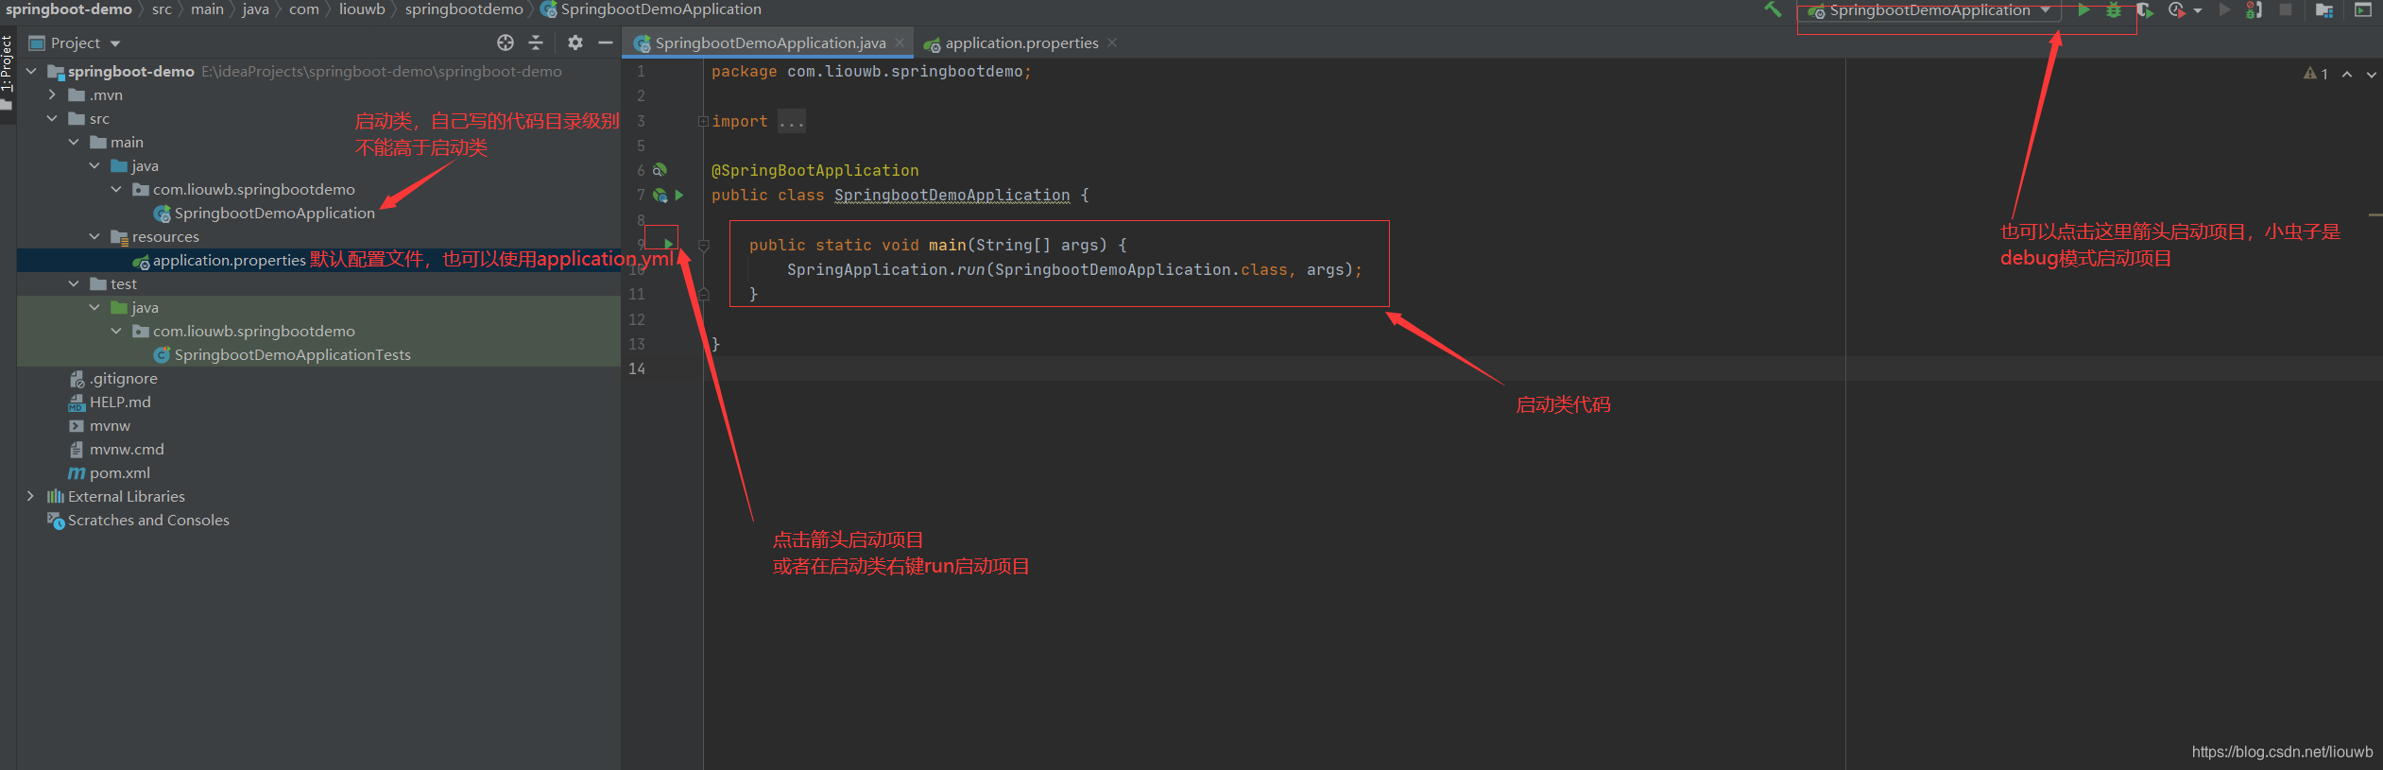Image resolution: width=2383 pixels, height=770 pixels.
Task: Click the Collapse All icon in the Project panel
Action: (x=536, y=43)
